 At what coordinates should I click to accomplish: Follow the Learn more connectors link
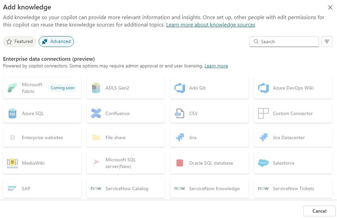pos(216,66)
